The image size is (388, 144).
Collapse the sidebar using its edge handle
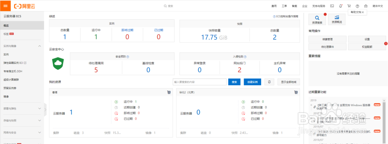click(x=45, y=109)
